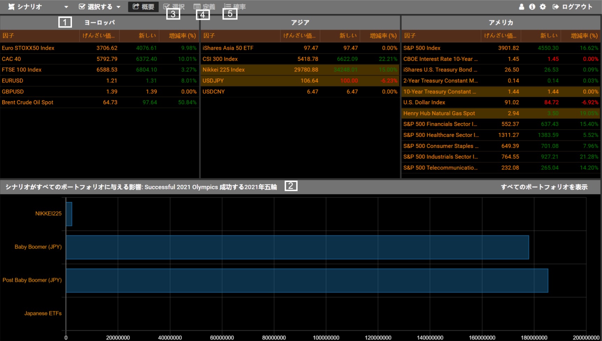This screenshot has width=602, height=341.
Task: Click new value 100.00 in USDJPY row
Action: click(349, 80)
